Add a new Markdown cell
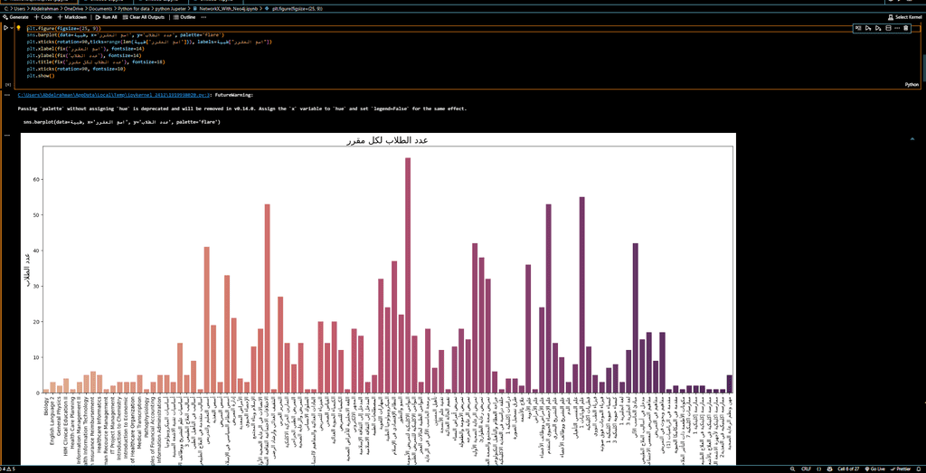Screen dimensions: 926x473 pos(72,17)
